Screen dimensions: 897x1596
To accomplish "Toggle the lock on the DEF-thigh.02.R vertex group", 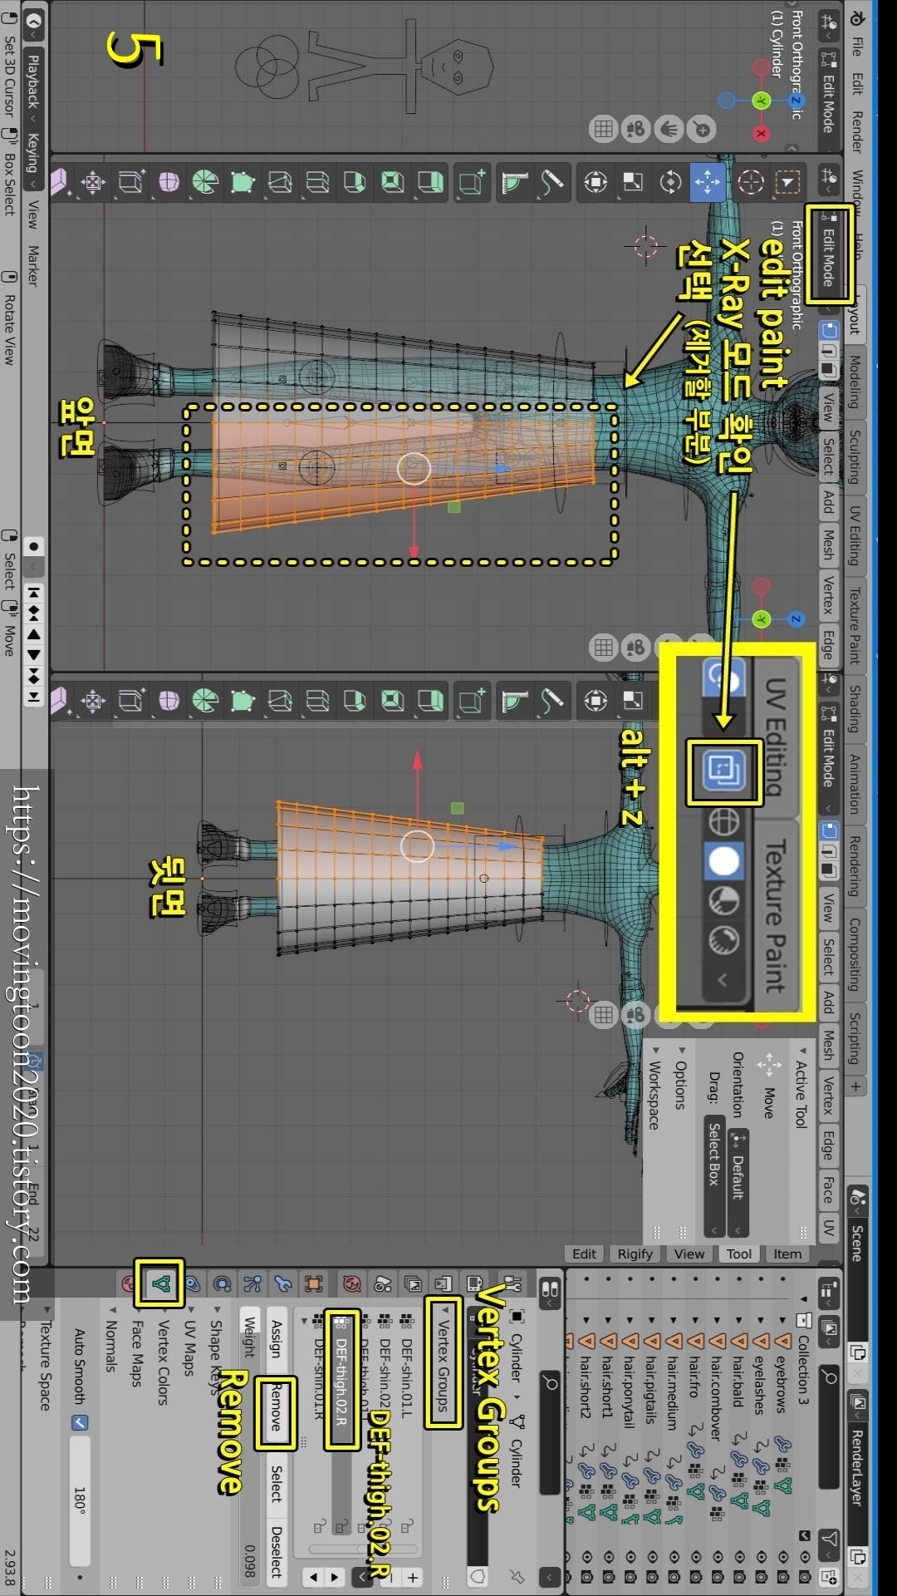I will [x=341, y=1527].
